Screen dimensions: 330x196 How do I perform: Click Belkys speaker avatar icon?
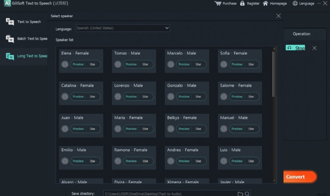[171, 129]
